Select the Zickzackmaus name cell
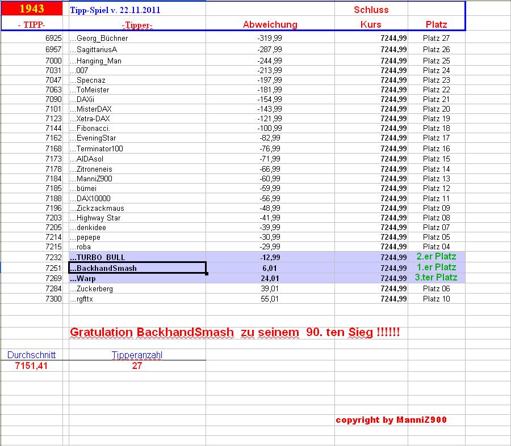This screenshot has height=446, width=511. click(x=137, y=208)
